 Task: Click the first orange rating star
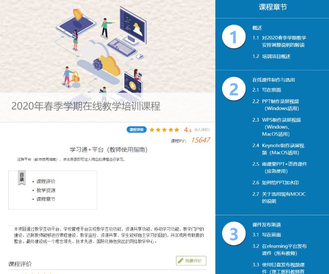point(152,130)
